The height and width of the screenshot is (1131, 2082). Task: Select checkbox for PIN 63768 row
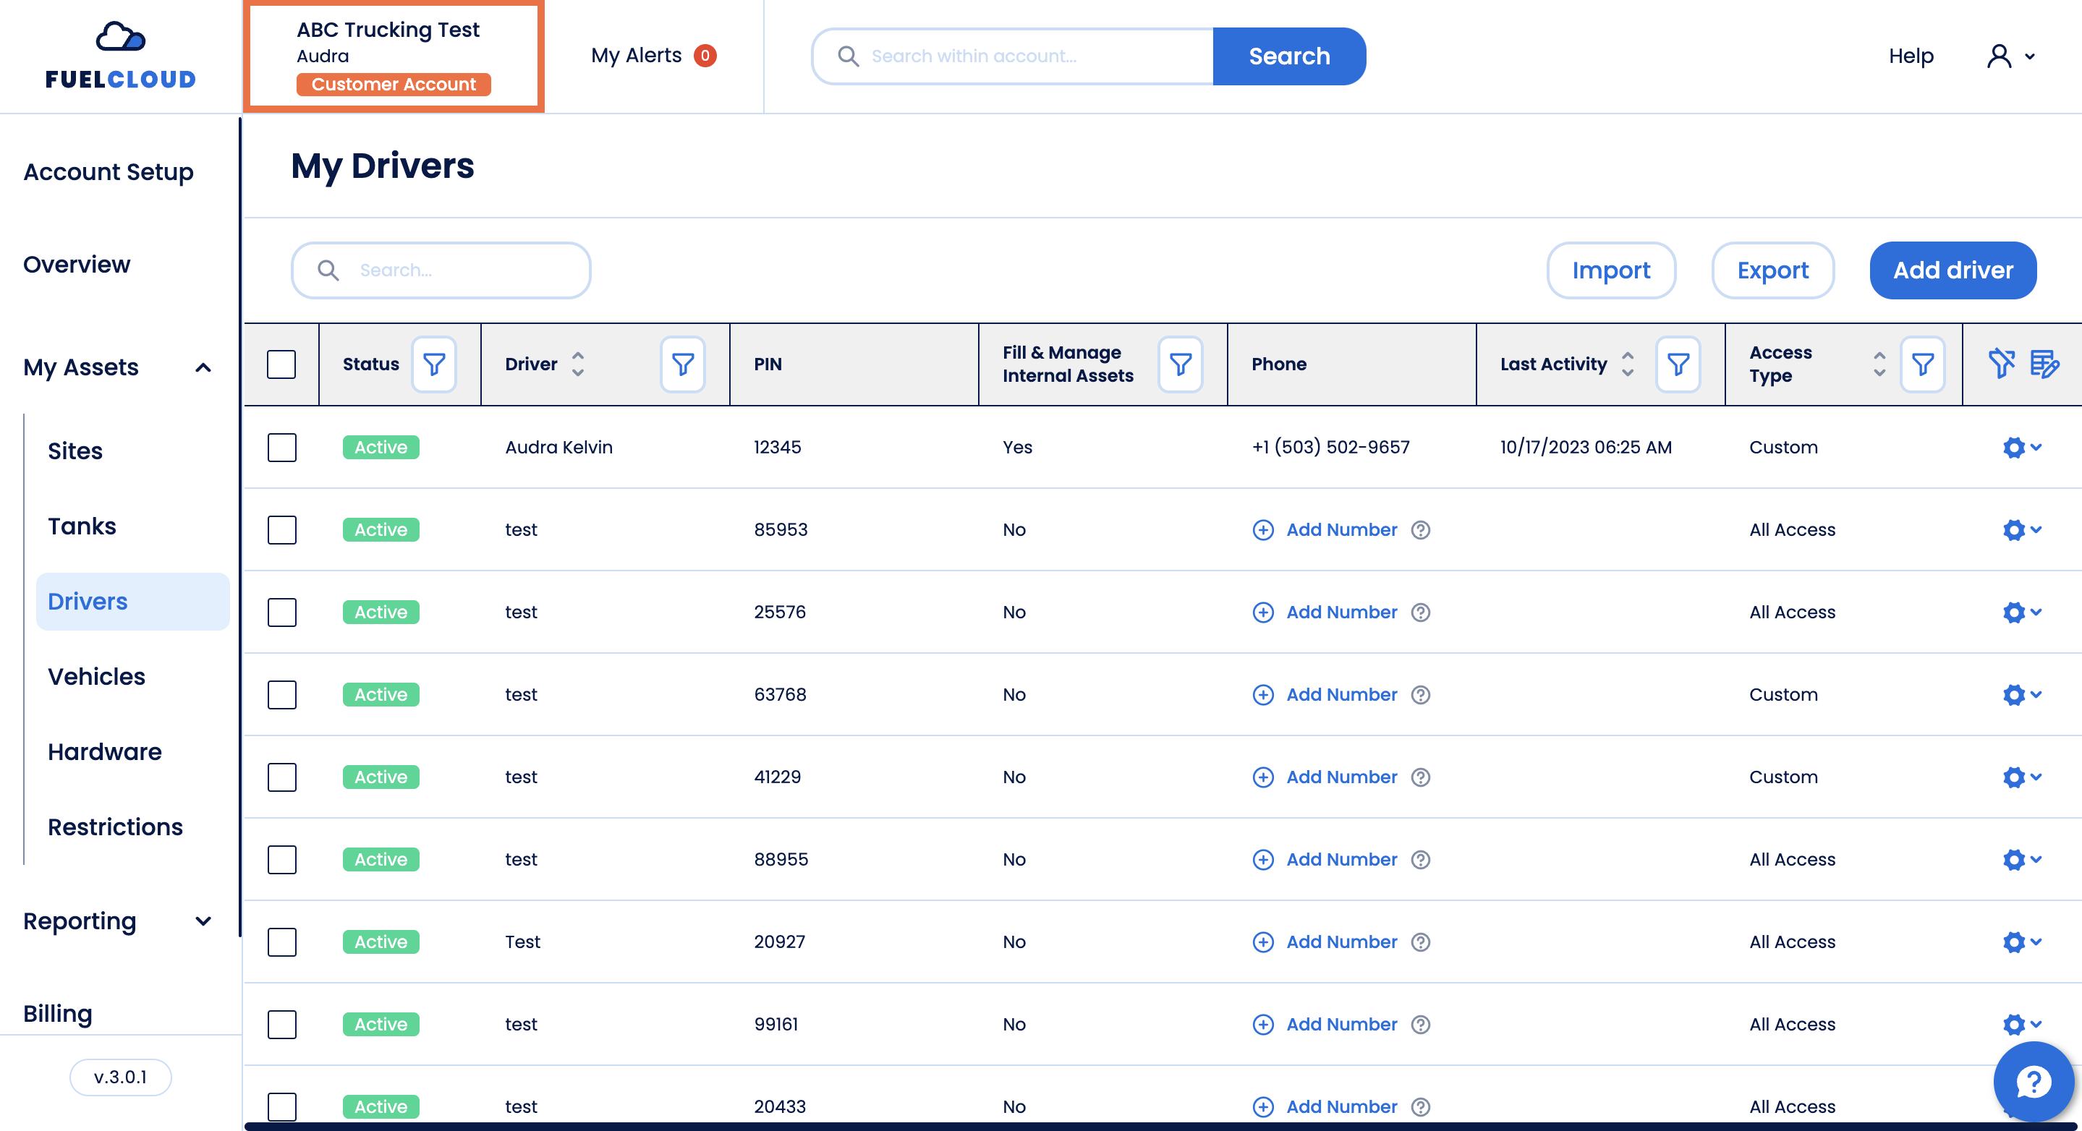pyautogui.click(x=281, y=695)
